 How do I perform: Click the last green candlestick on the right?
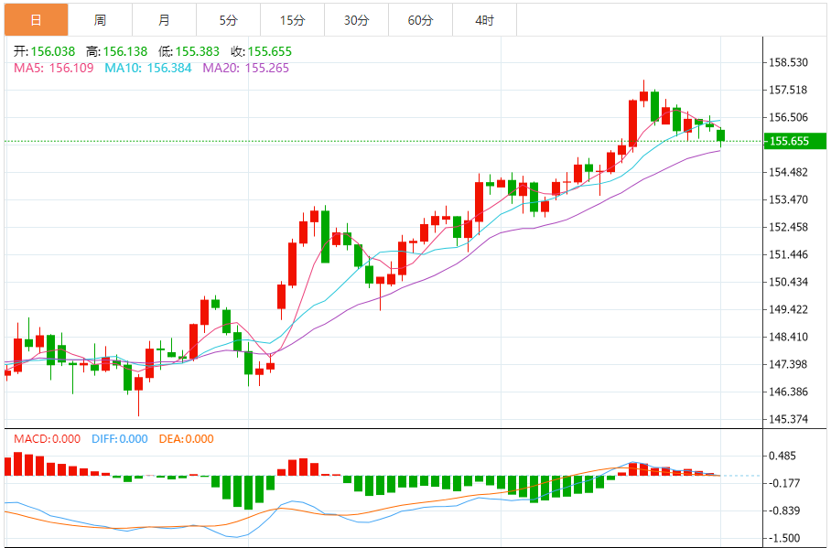click(721, 136)
